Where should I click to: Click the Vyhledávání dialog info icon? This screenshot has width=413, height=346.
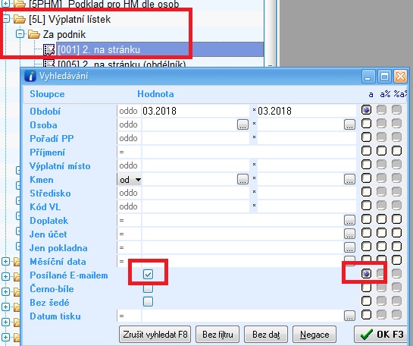tap(30, 76)
